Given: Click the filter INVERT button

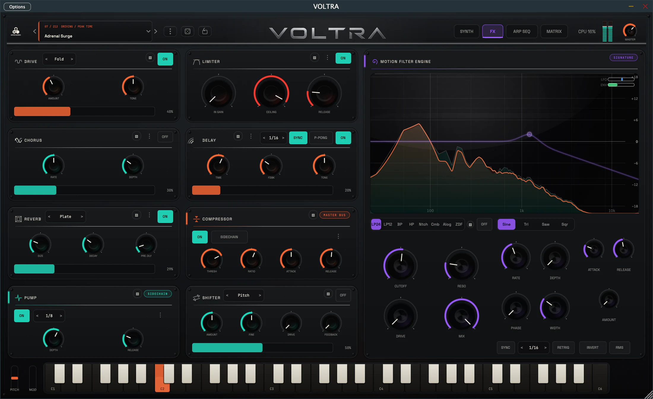Looking at the screenshot, I should [x=593, y=348].
